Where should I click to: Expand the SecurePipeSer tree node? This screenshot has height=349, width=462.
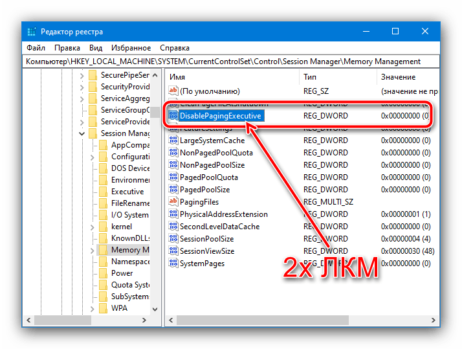(82, 76)
